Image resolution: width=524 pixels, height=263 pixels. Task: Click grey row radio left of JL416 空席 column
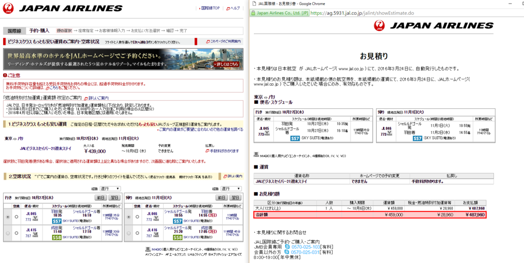click(x=129, y=234)
